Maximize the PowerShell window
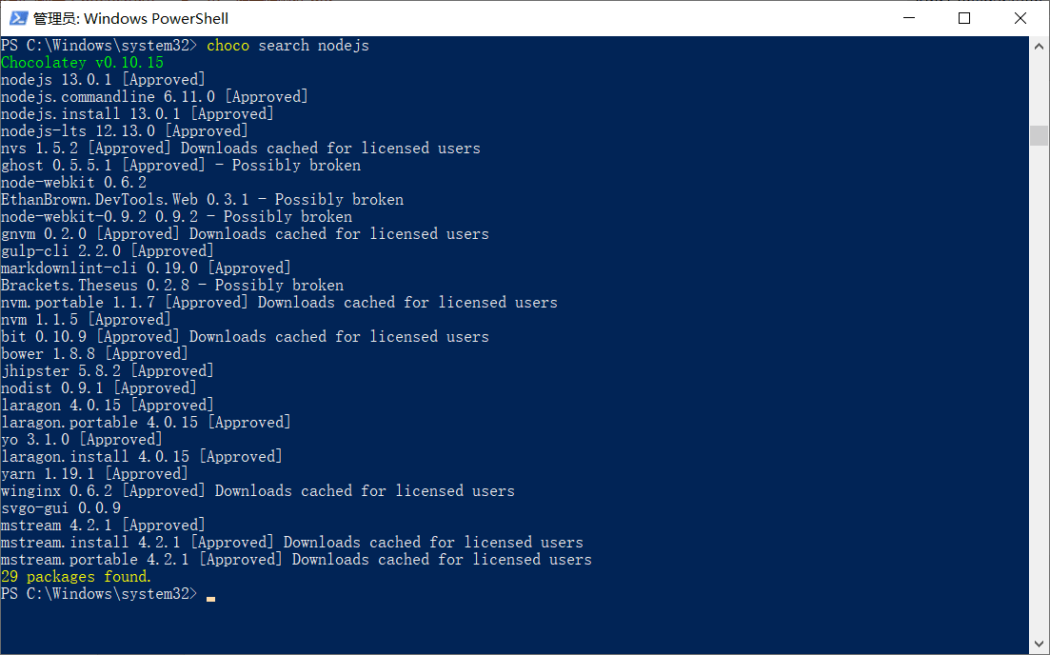The height and width of the screenshot is (655, 1050). pyautogui.click(x=964, y=18)
